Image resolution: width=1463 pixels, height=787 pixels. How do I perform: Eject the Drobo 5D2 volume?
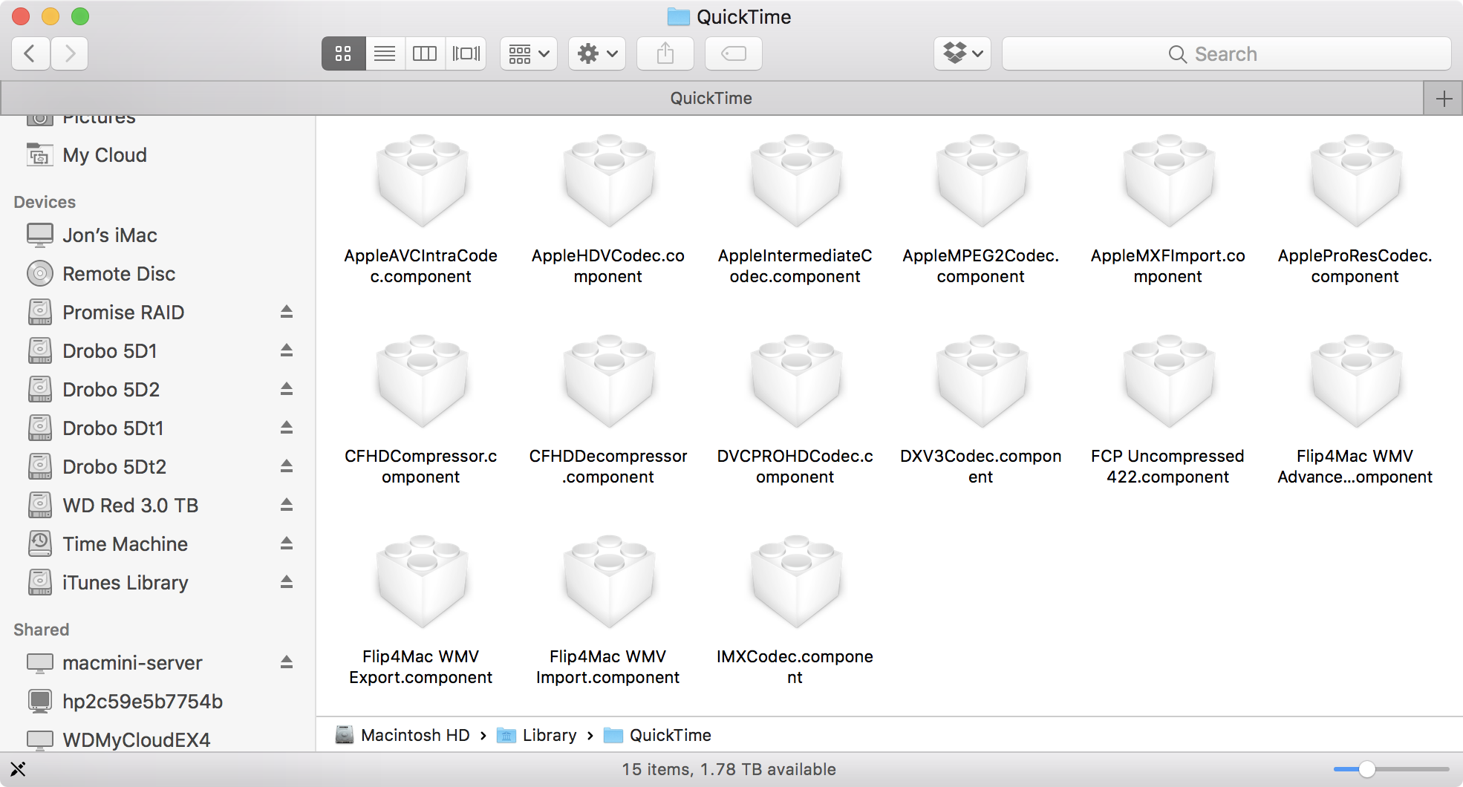pyautogui.click(x=287, y=389)
